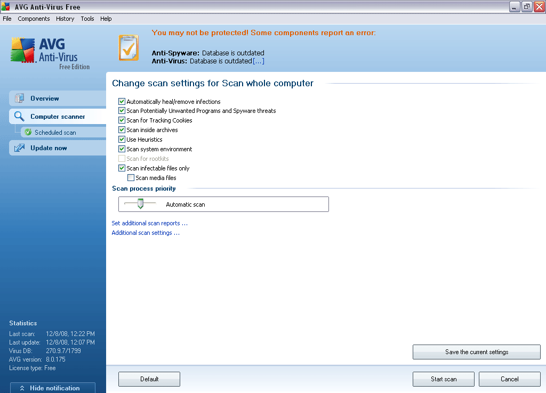The image size is (546, 393).
Task: Click Save the current settings button
Action: coord(476,352)
